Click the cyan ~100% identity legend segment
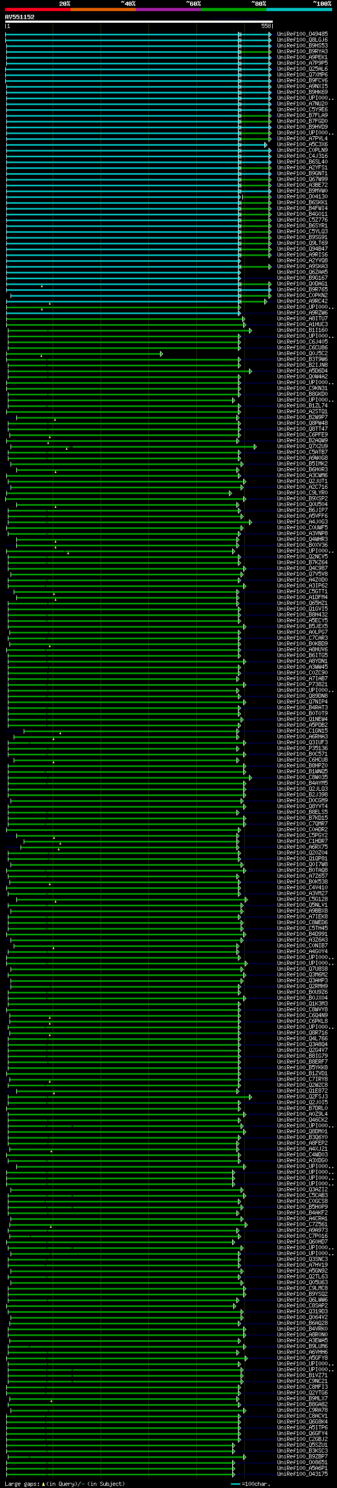The image size is (337, 1488). 299,10
